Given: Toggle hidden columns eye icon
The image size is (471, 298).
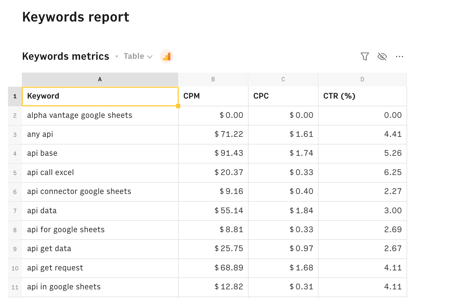Looking at the screenshot, I should click(382, 57).
